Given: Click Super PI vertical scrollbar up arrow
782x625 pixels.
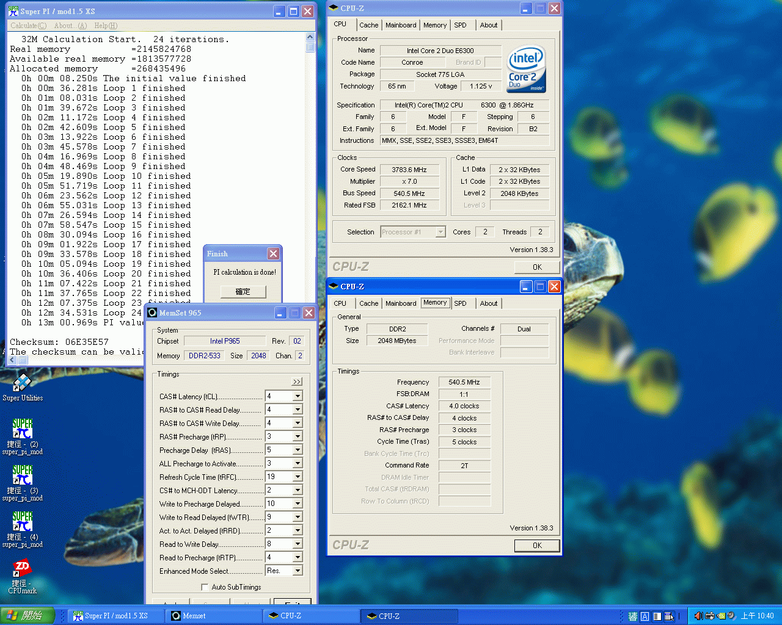Looking at the screenshot, I should point(310,37).
